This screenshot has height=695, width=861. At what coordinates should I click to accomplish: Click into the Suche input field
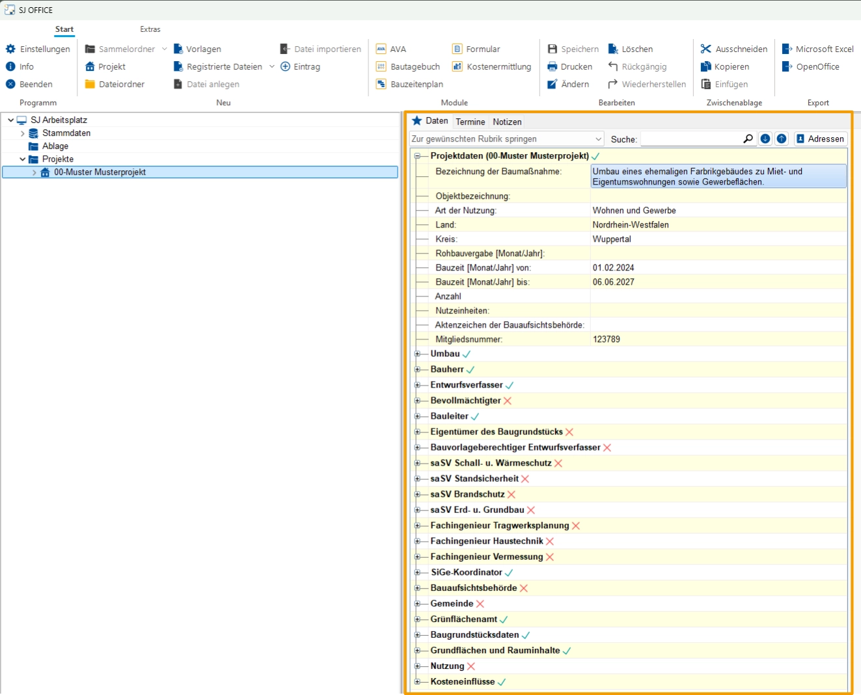690,139
